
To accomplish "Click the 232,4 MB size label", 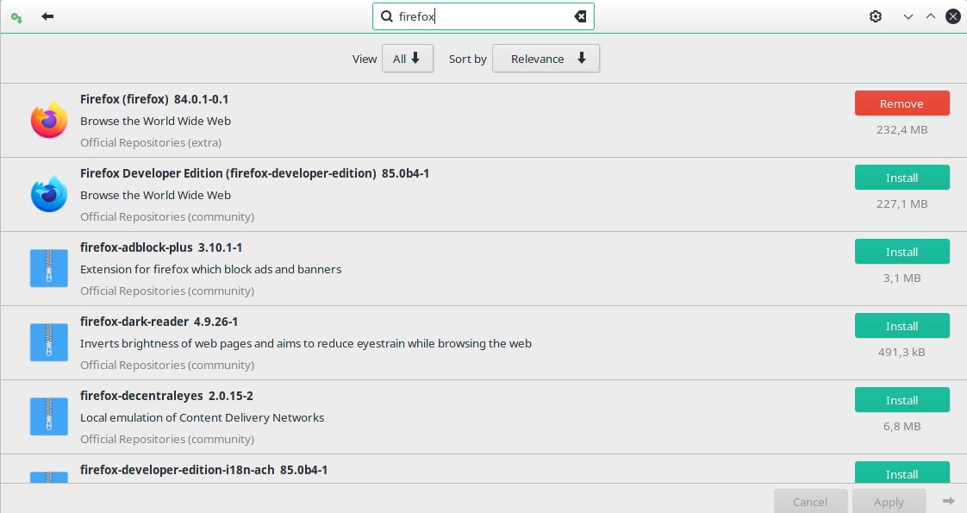I will click(x=901, y=130).
